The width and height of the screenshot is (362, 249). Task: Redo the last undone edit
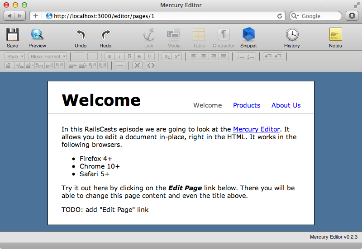pyautogui.click(x=105, y=38)
